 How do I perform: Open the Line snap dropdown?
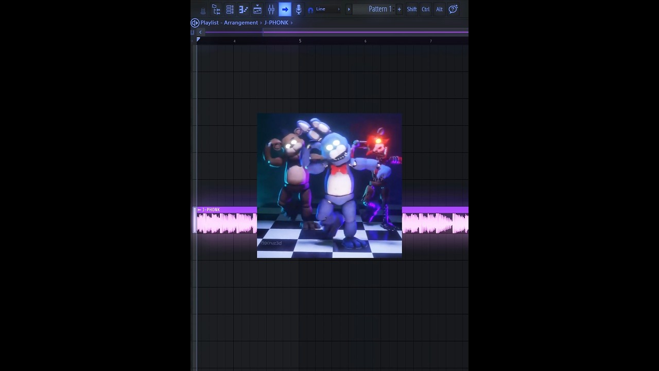pyautogui.click(x=328, y=9)
